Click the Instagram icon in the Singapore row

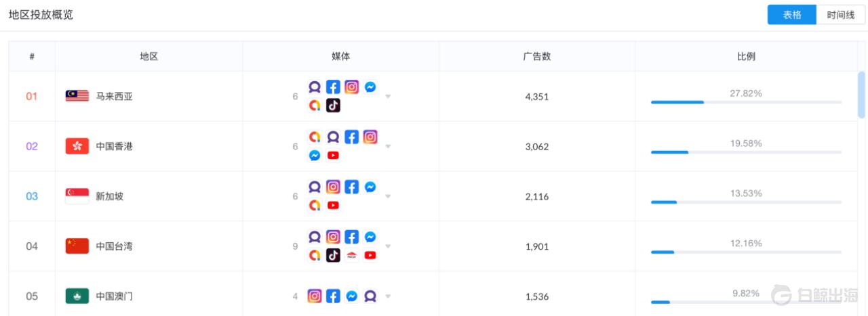[333, 187]
